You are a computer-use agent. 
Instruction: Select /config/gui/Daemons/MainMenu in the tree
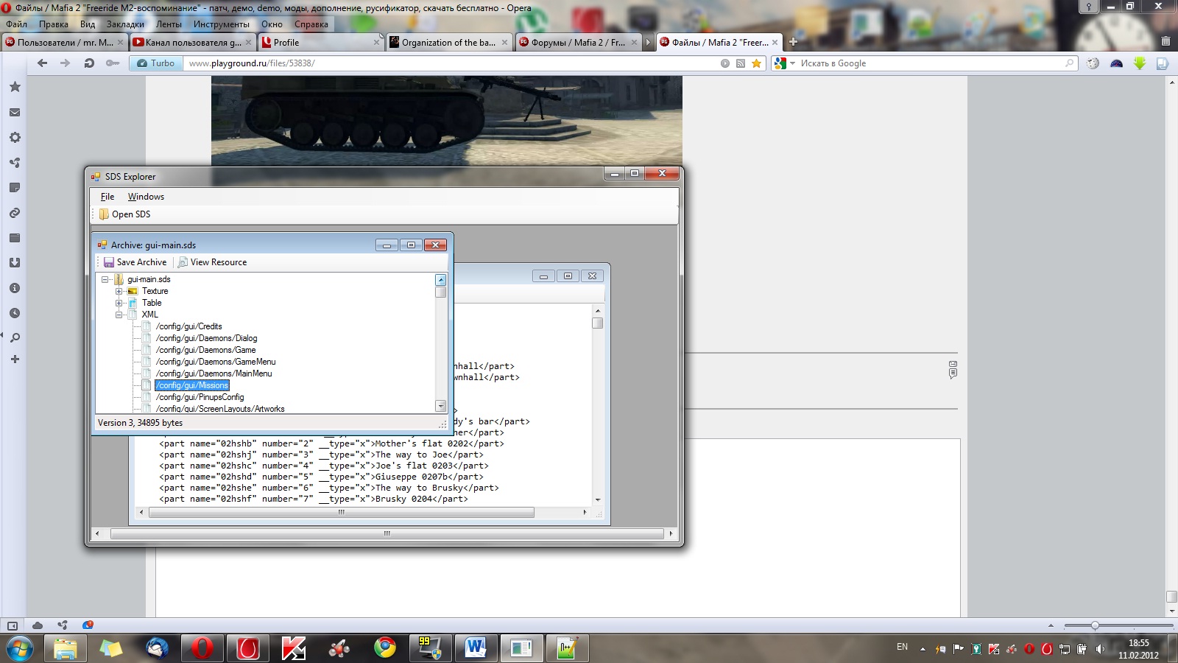click(214, 373)
